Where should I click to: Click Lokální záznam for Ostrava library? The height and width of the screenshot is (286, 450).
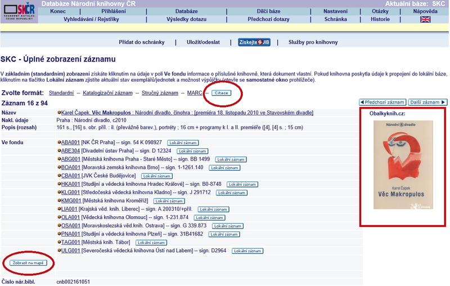tap(228, 226)
